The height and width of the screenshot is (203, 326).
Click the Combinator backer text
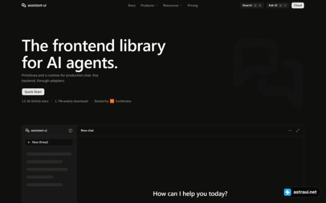pyautogui.click(x=123, y=101)
